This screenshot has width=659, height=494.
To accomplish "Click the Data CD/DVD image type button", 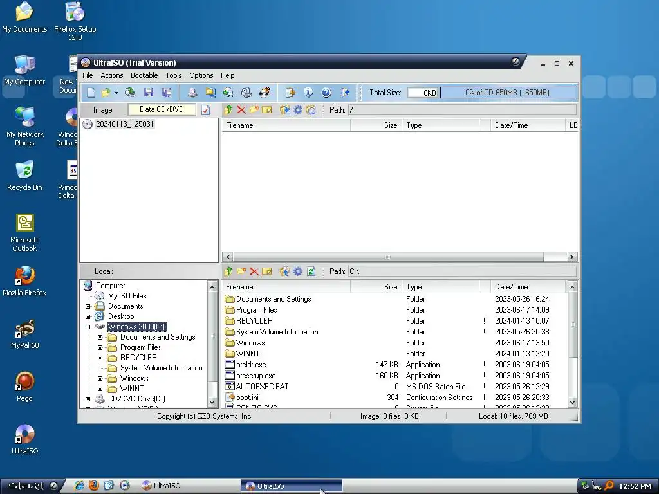I will coord(162,109).
